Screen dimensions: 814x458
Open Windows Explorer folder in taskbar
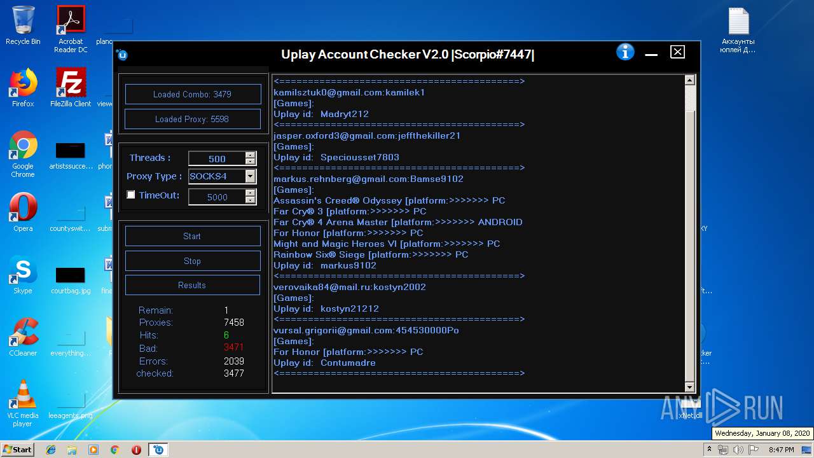pos(72,450)
